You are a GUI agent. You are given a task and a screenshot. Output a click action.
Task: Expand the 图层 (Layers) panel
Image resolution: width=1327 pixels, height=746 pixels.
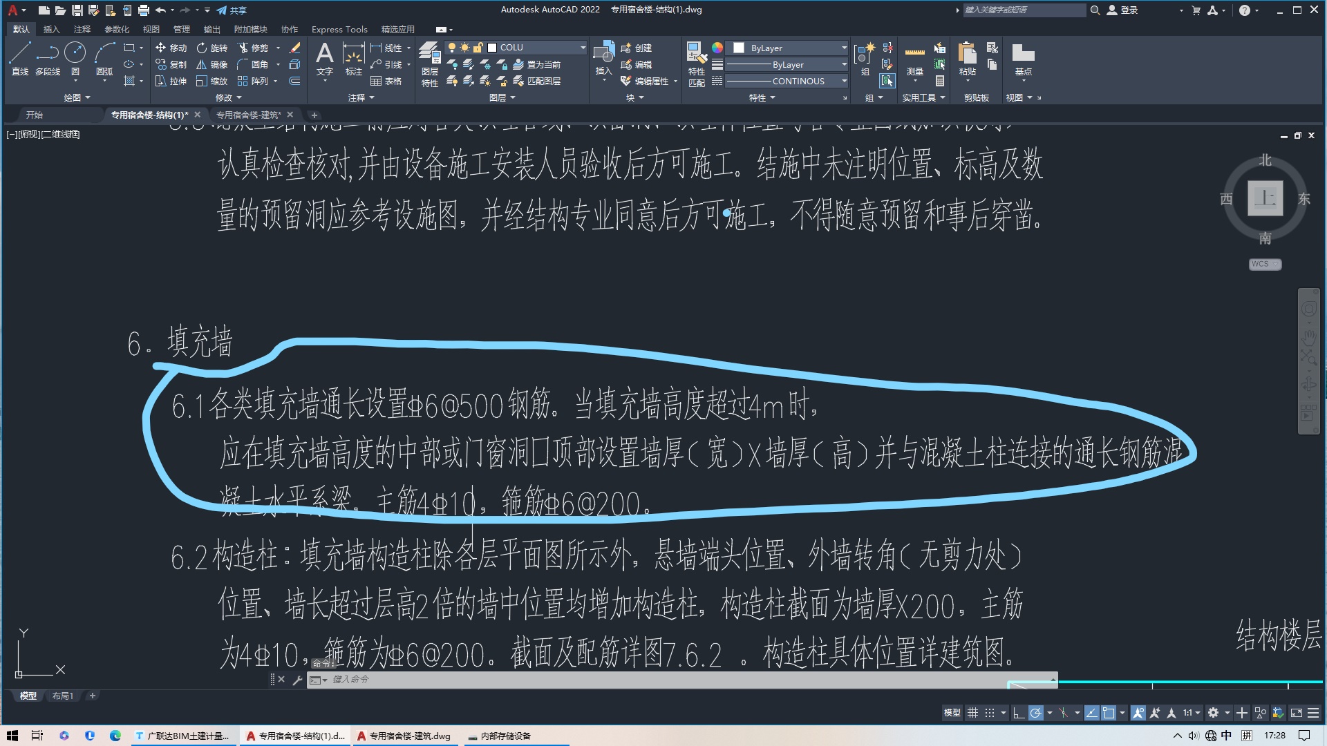502,97
